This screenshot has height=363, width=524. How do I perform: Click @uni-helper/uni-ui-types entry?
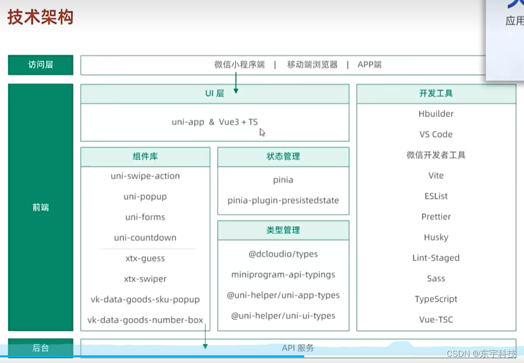pyautogui.click(x=283, y=316)
